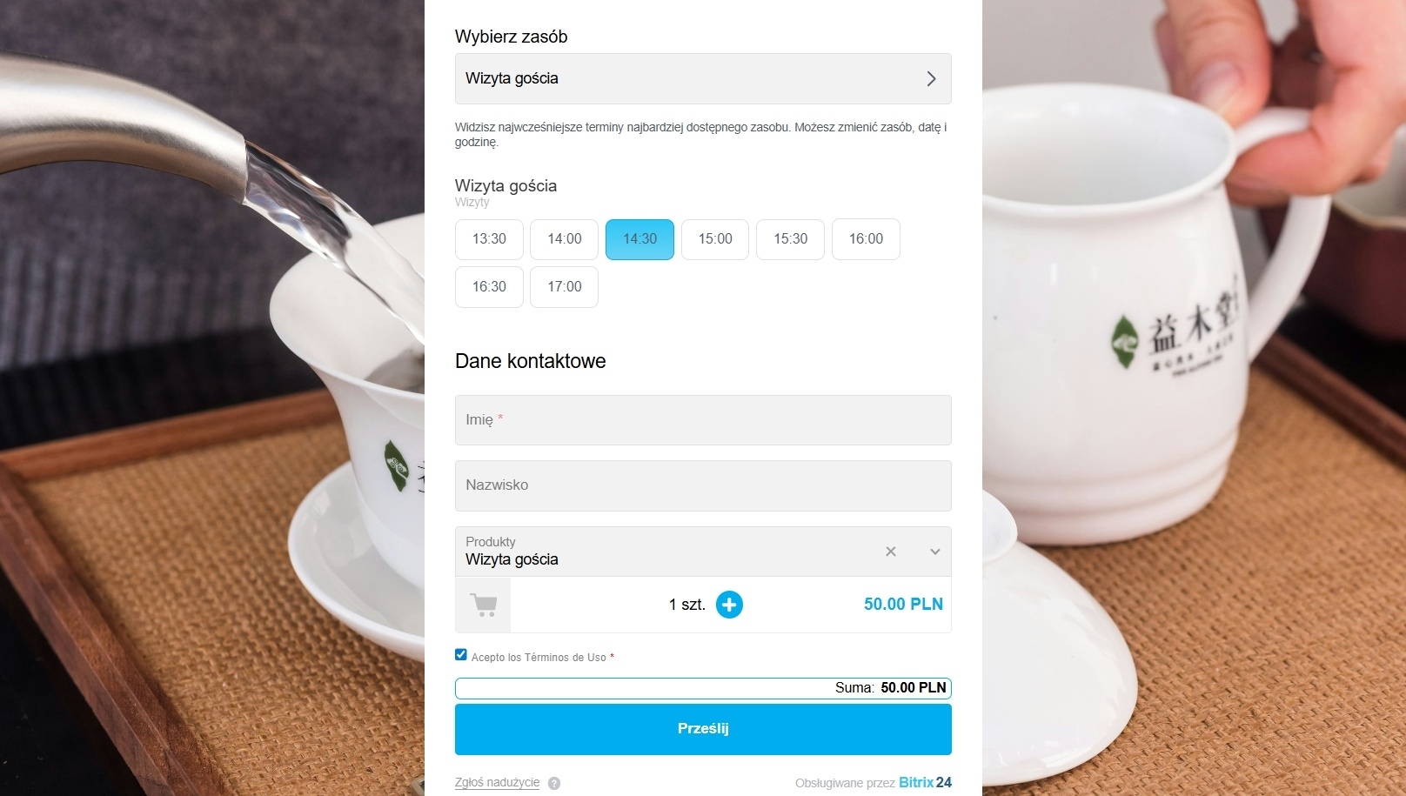Viewport: 1406px width, 796px height.
Task: Toggle the Acepto los Términos de Uso checkbox
Action: tap(461, 655)
